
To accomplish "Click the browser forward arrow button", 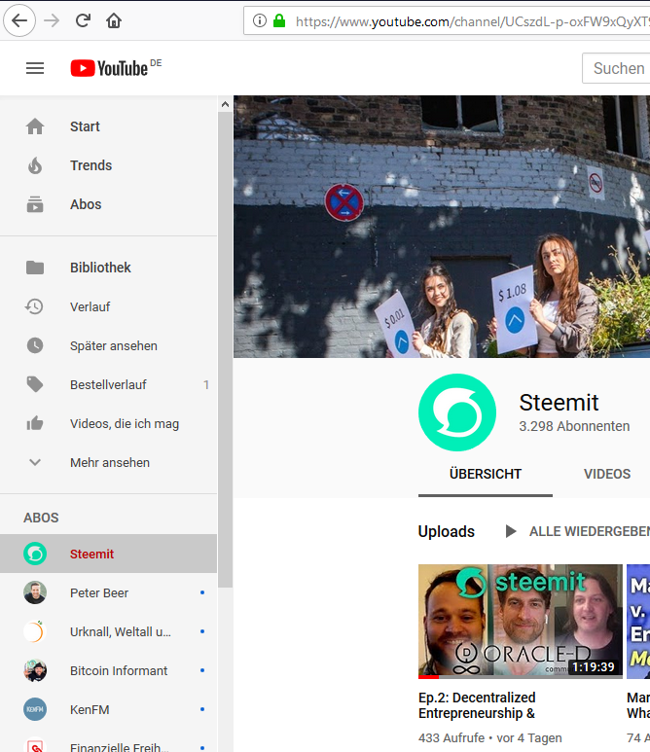I will pos(52,20).
